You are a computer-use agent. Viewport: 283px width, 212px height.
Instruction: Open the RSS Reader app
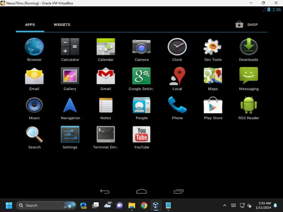click(x=248, y=108)
